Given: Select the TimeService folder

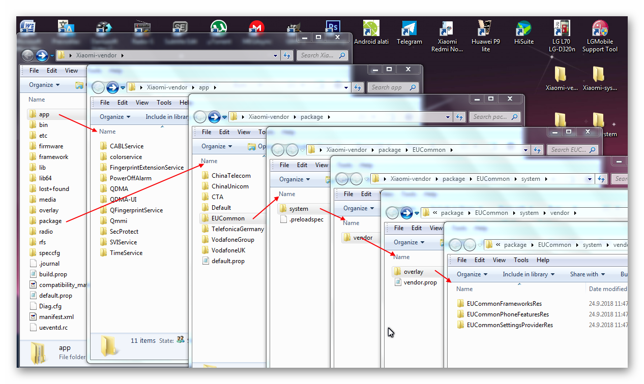Looking at the screenshot, I should (121, 253).
